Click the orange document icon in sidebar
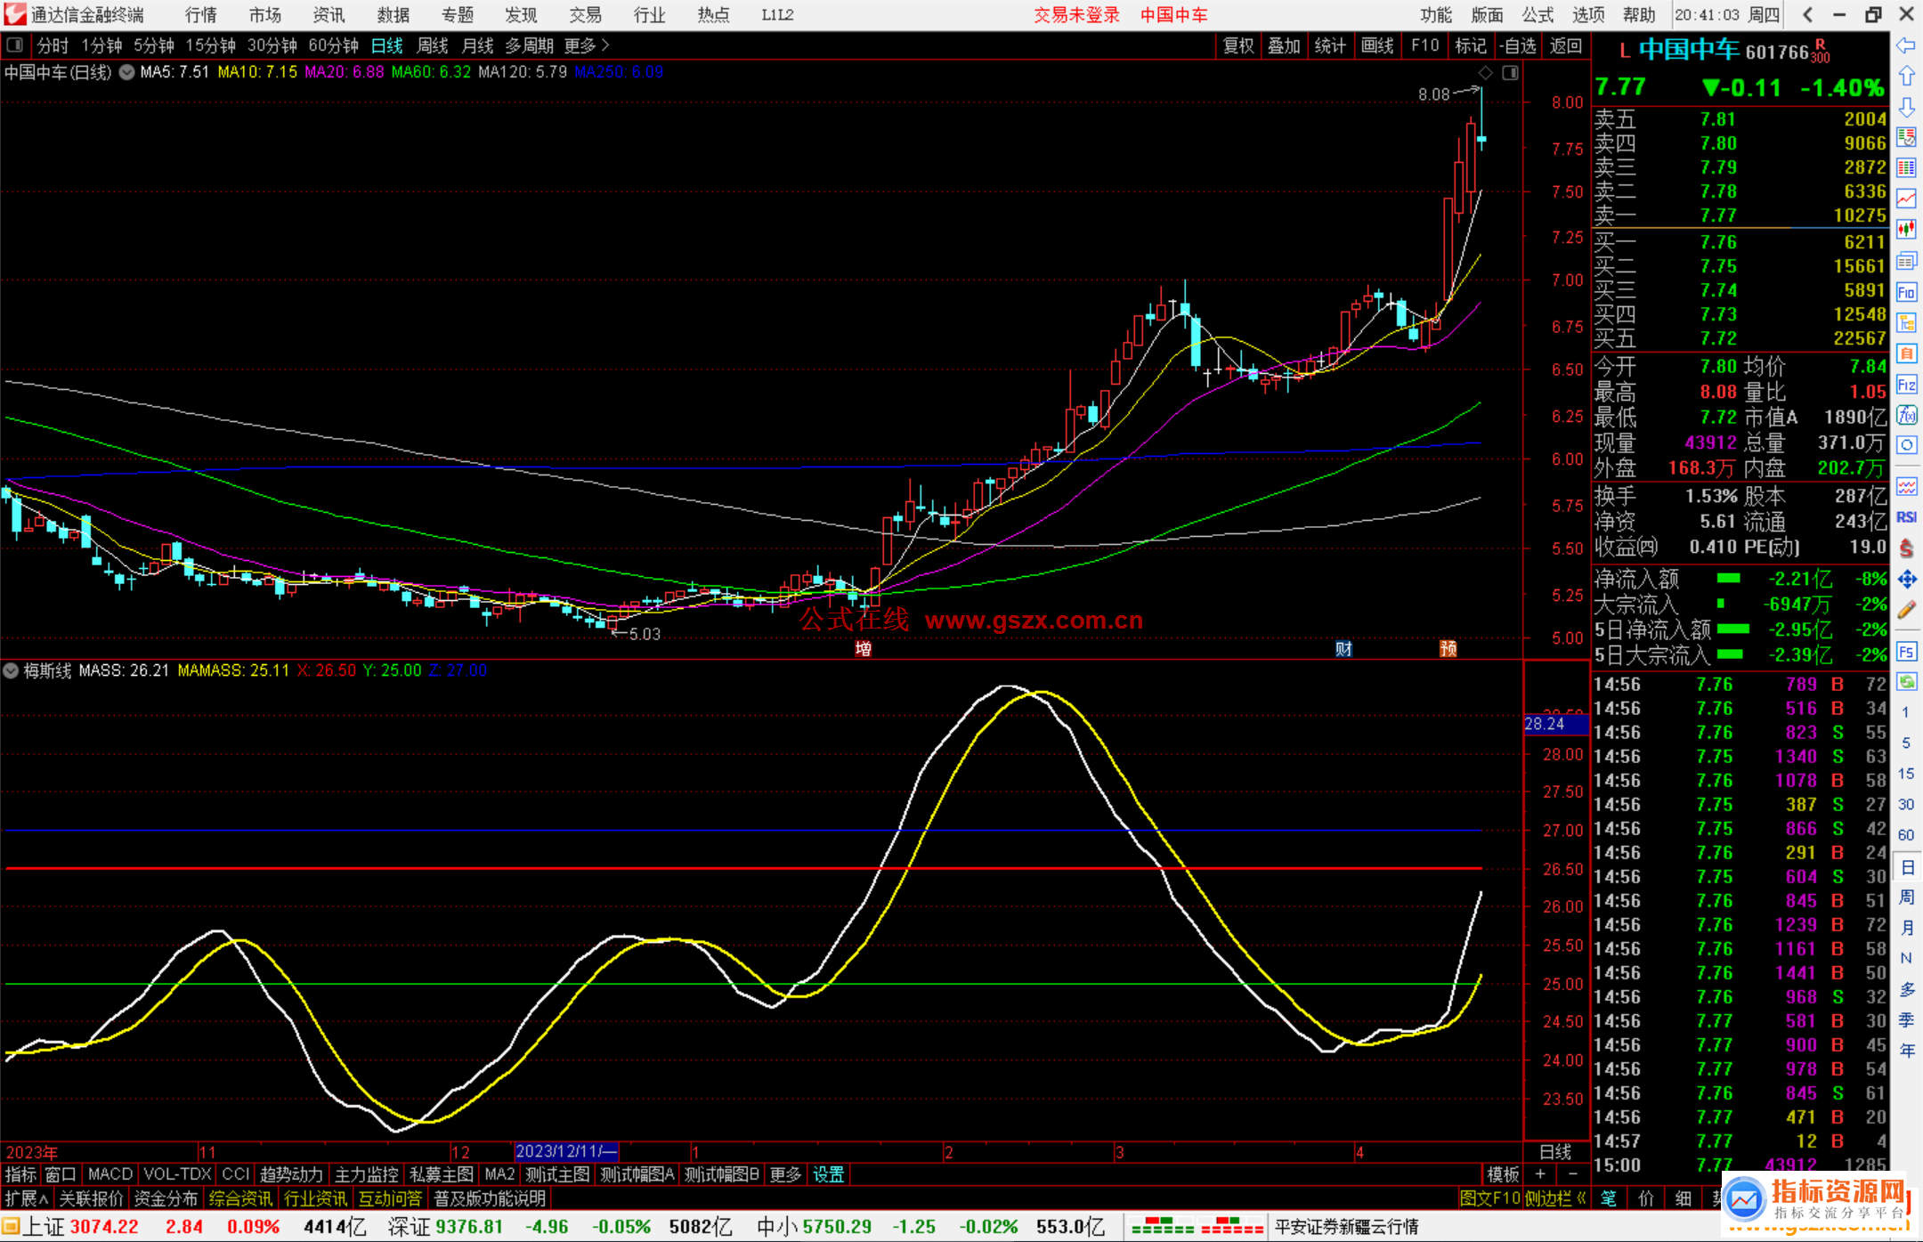Image resolution: width=1923 pixels, height=1242 pixels. pos(1906,353)
